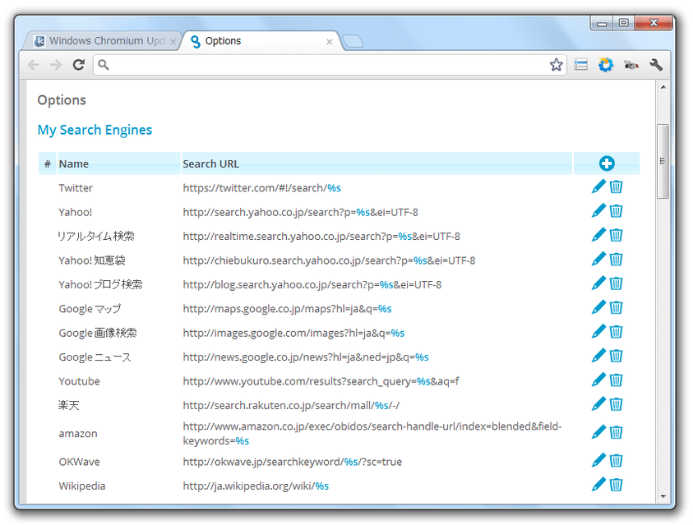The height and width of the screenshot is (525, 693).
Task: Go forward to the next page
Action: tap(56, 65)
